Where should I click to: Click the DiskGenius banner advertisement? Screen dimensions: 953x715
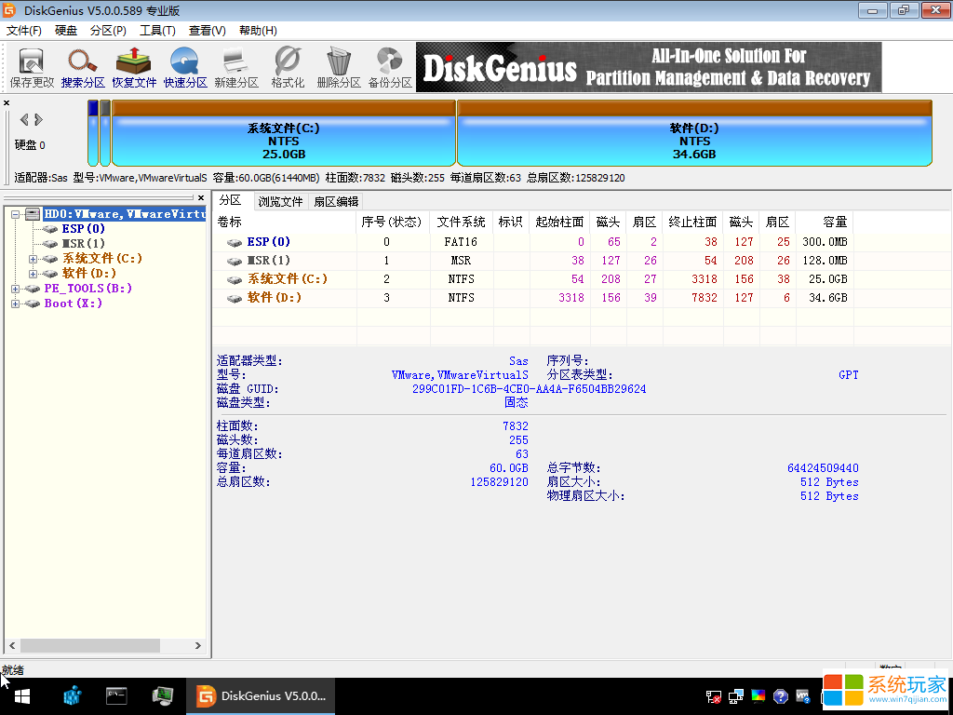point(649,67)
